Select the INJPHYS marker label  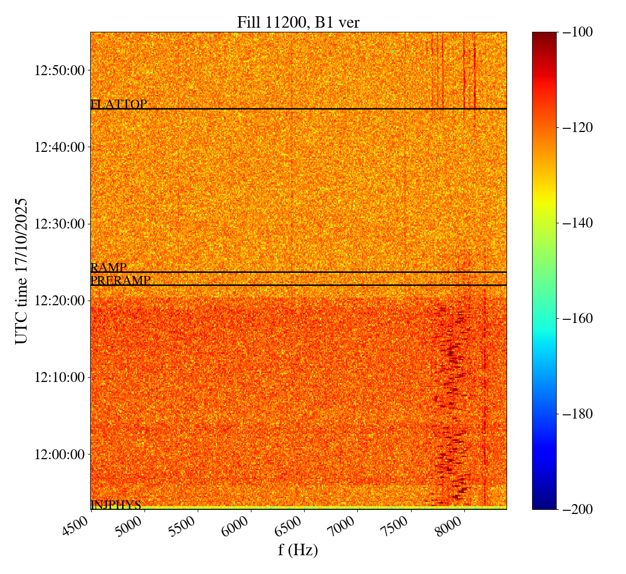[116, 505]
